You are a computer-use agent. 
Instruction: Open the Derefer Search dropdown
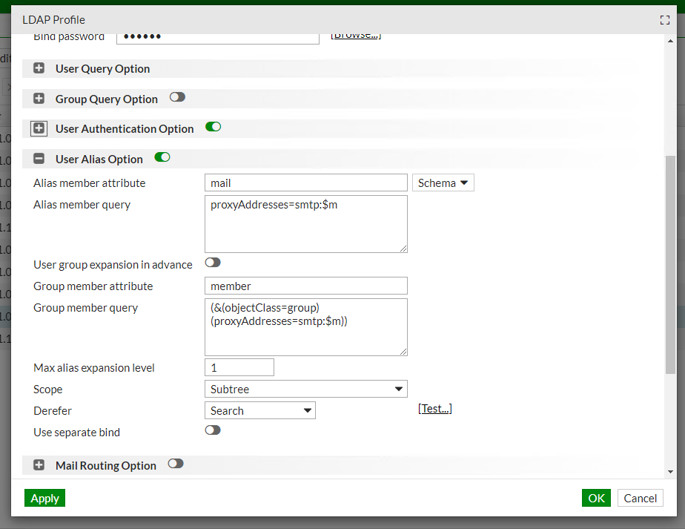tap(259, 410)
